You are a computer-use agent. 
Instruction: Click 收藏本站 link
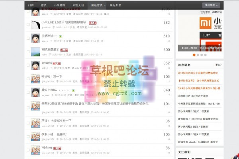pyautogui.click(x=217, y=12)
